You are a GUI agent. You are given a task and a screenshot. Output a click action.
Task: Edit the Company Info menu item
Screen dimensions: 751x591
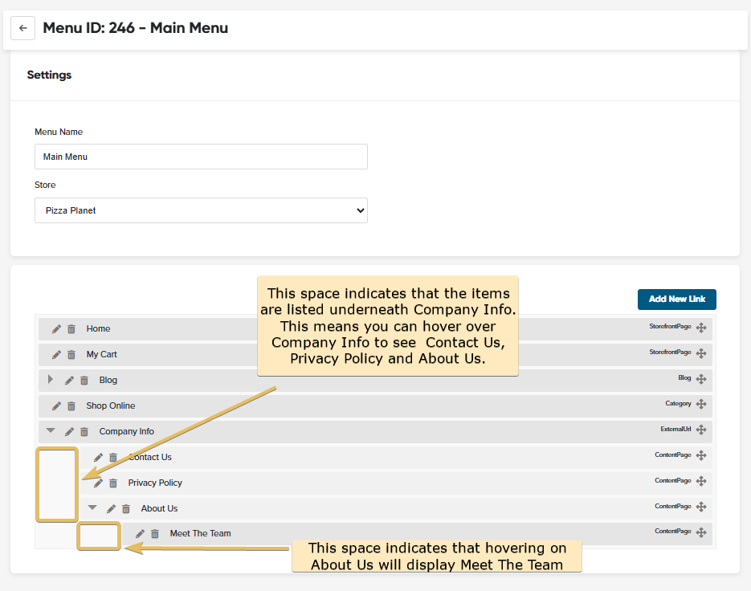[x=69, y=432]
